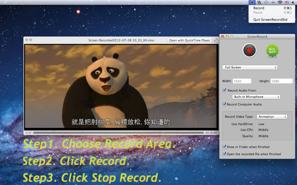
Task: Click the Open with QuickTime Player button
Action: click(x=189, y=40)
